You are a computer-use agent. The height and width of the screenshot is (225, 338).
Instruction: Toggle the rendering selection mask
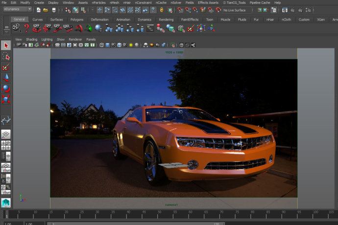tap(145, 10)
